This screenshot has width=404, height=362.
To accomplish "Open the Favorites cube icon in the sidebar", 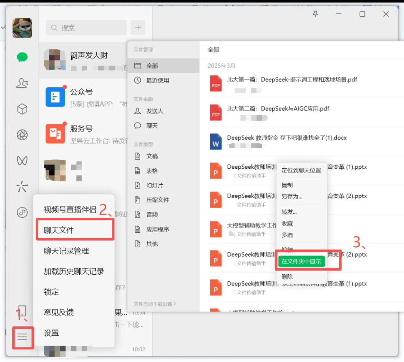I will [22, 109].
